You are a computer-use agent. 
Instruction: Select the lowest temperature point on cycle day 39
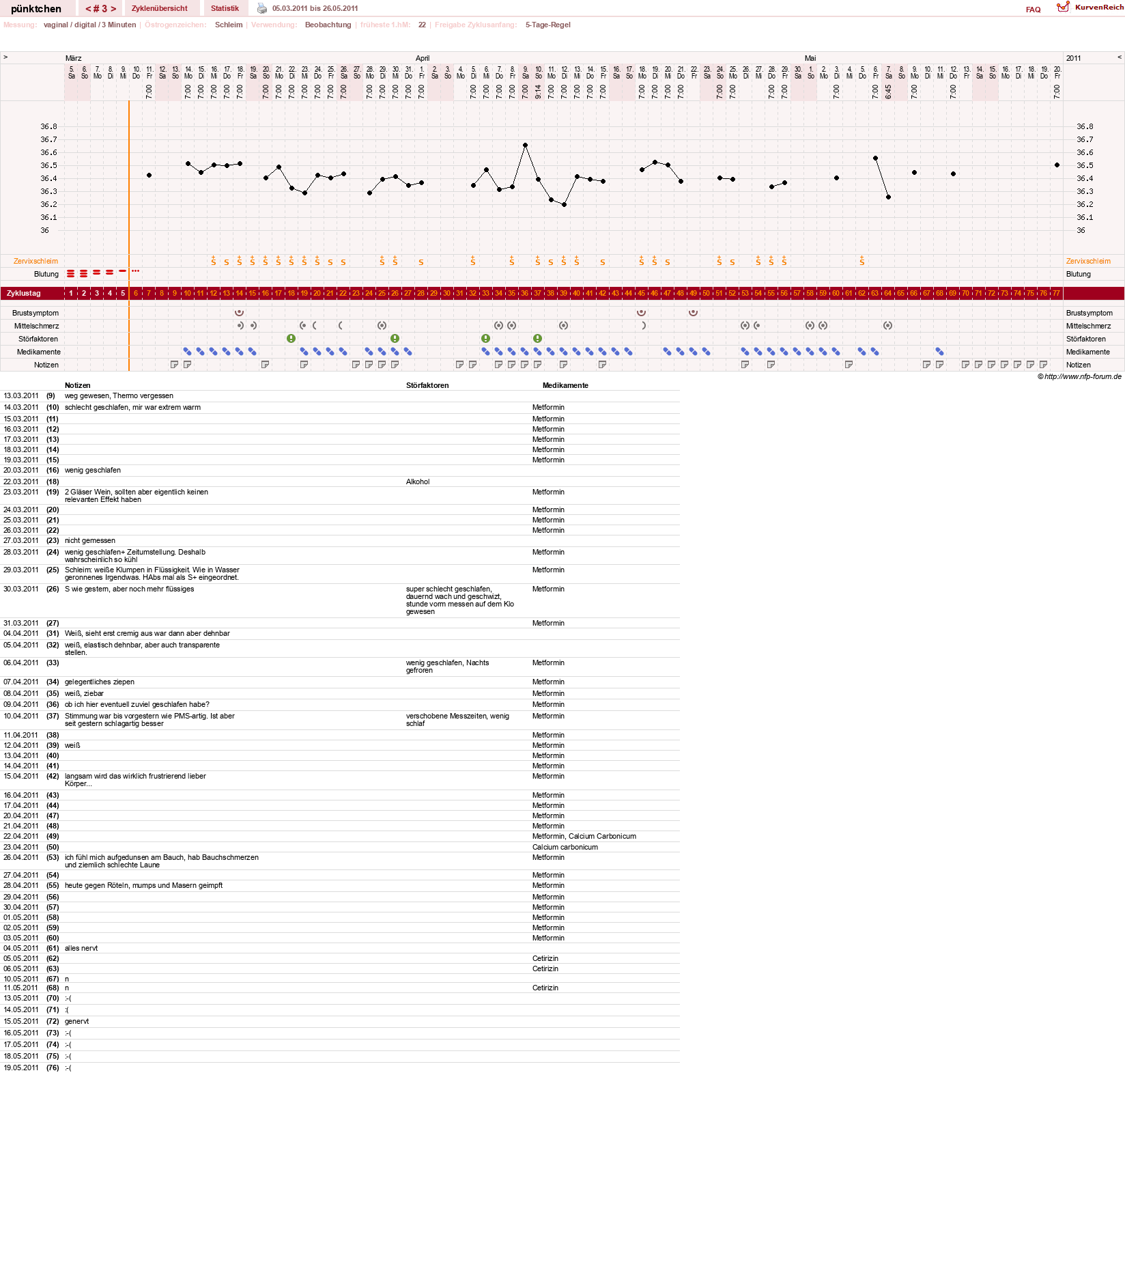click(x=565, y=205)
